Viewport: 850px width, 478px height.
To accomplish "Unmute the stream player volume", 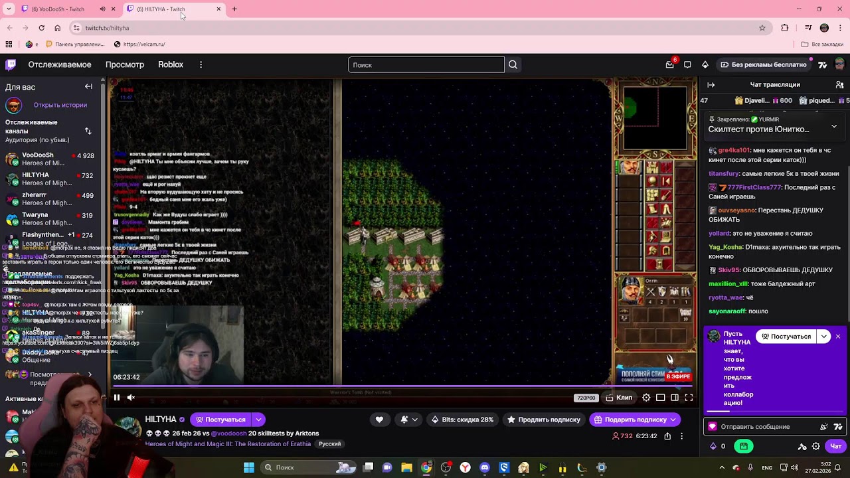I will click(131, 398).
